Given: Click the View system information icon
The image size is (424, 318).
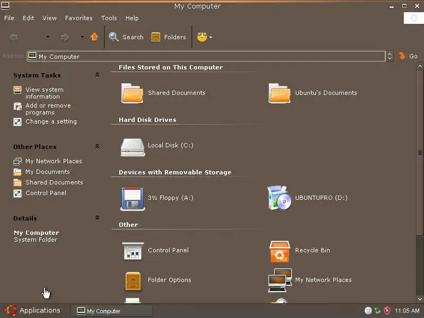Looking at the screenshot, I should coord(17,90).
